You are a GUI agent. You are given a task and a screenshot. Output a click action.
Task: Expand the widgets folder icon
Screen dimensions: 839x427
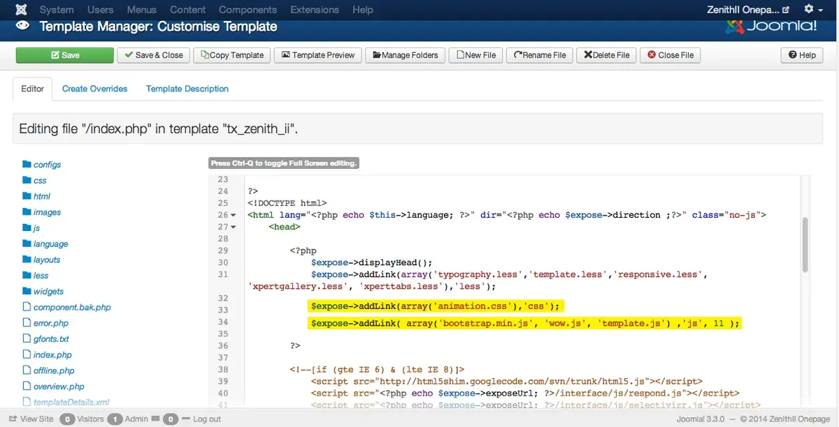pyautogui.click(x=27, y=291)
